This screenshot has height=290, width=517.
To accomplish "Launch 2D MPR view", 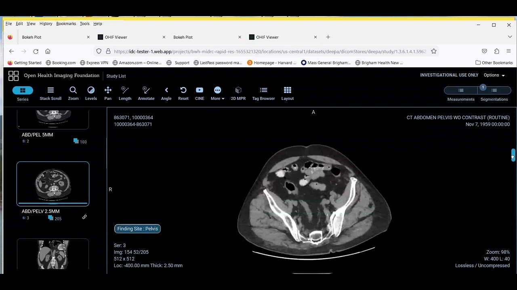I will coord(238,93).
